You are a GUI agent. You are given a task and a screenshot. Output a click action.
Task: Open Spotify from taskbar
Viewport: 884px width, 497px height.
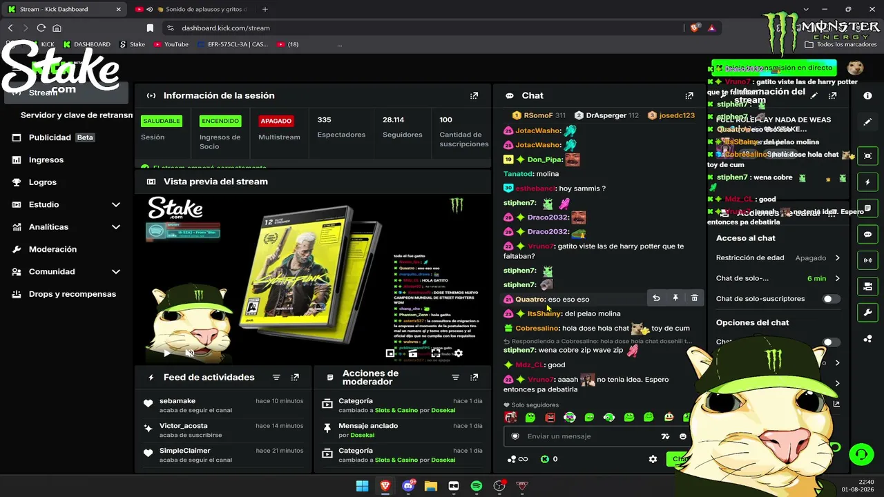477,486
